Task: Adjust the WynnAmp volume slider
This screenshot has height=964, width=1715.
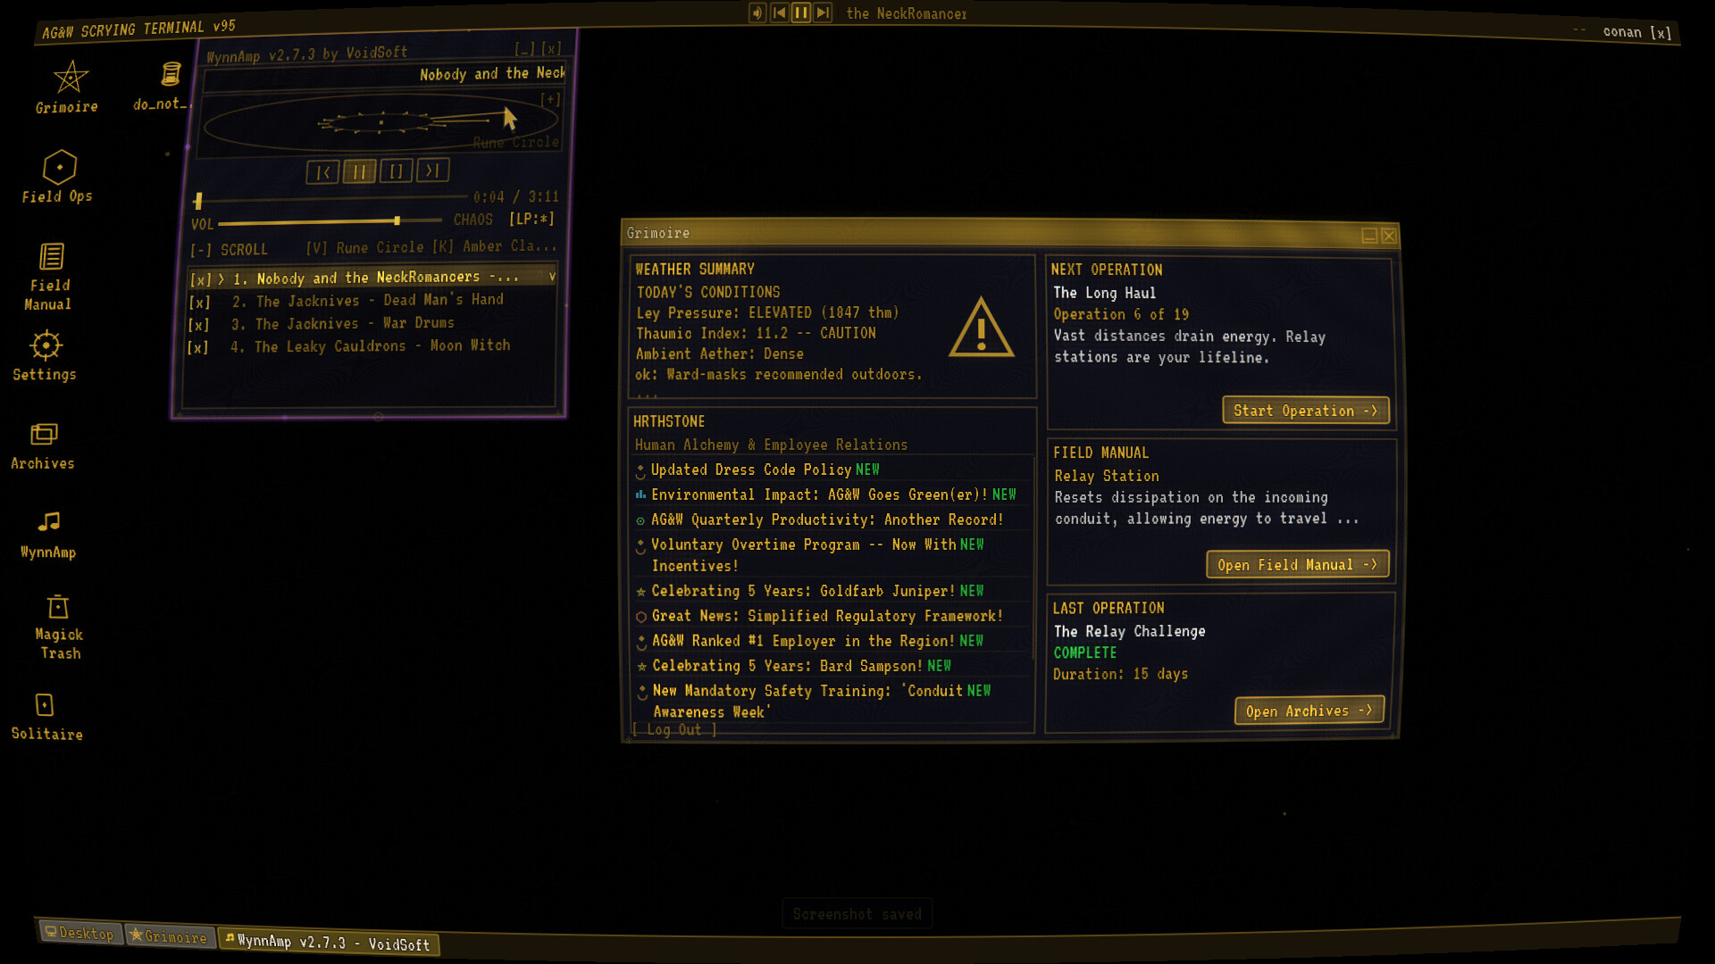Action: [330, 220]
